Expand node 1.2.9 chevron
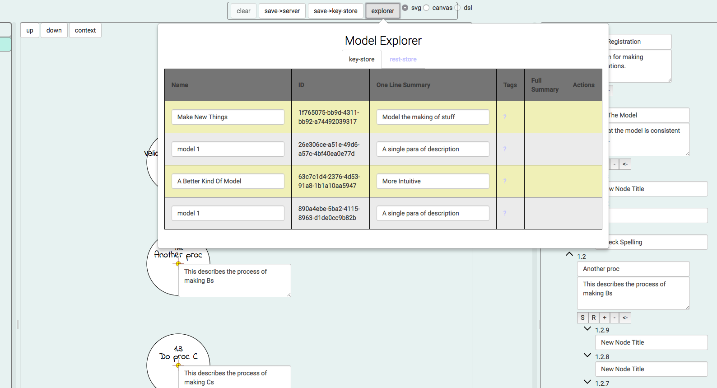Image resolution: width=717 pixels, height=388 pixels. pyautogui.click(x=587, y=329)
